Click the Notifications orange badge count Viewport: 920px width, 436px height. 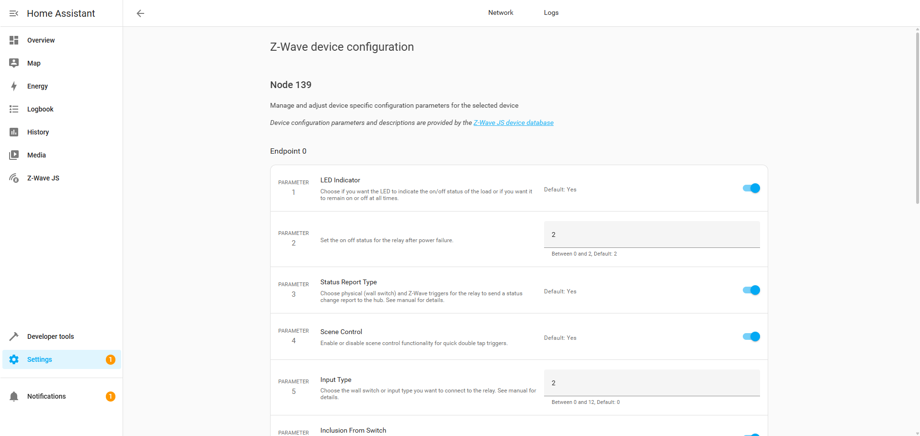[111, 396]
